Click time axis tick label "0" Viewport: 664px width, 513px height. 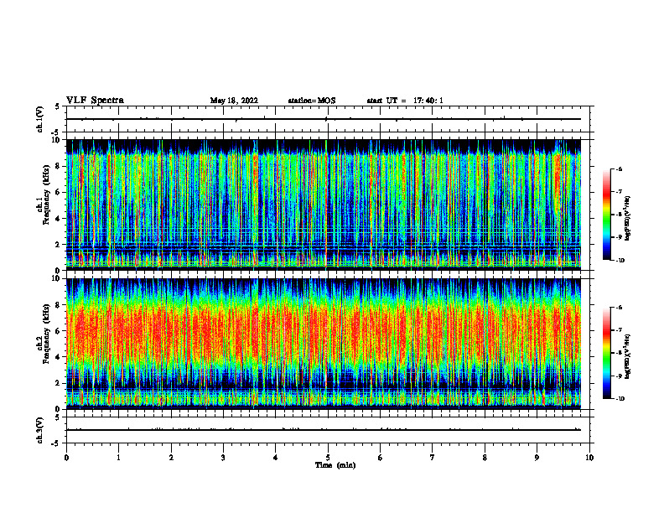(x=66, y=458)
